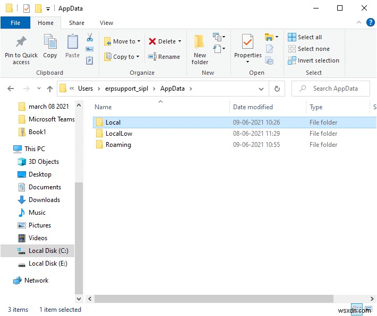Click the Refresh button beside address bar
This screenshot has height=316, width=377.
point(277,89)
